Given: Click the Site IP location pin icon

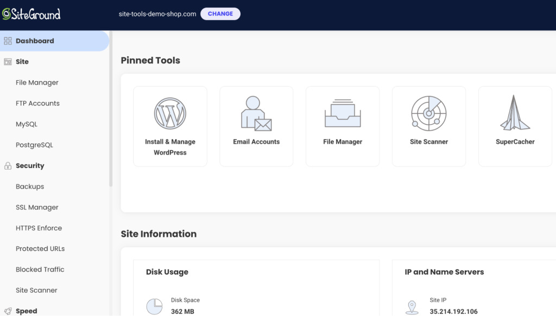Looking at the screenshot, I should point(412,306).
